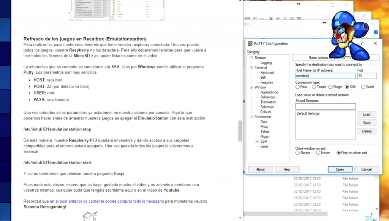389x221 pixels.
Task: Click the question mark help icon in PuTTY title bar
Action: tap(361, 43)
